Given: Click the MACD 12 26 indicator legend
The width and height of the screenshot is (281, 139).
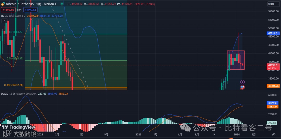Looking at the screenshot, I should point(19,94).
